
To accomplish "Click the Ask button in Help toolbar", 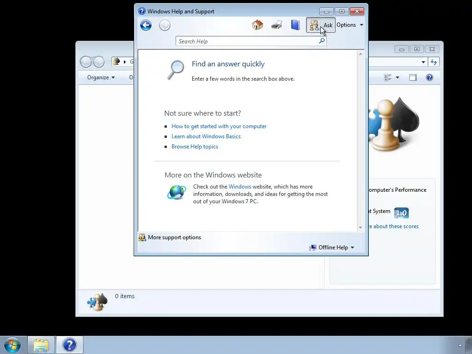I will [321, 25].
